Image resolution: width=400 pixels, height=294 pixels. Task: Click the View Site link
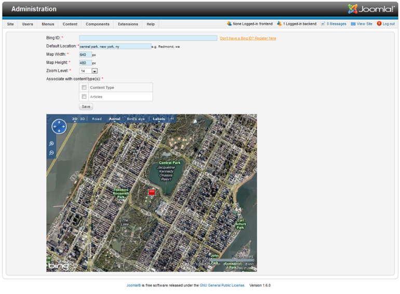coord(364,24)
